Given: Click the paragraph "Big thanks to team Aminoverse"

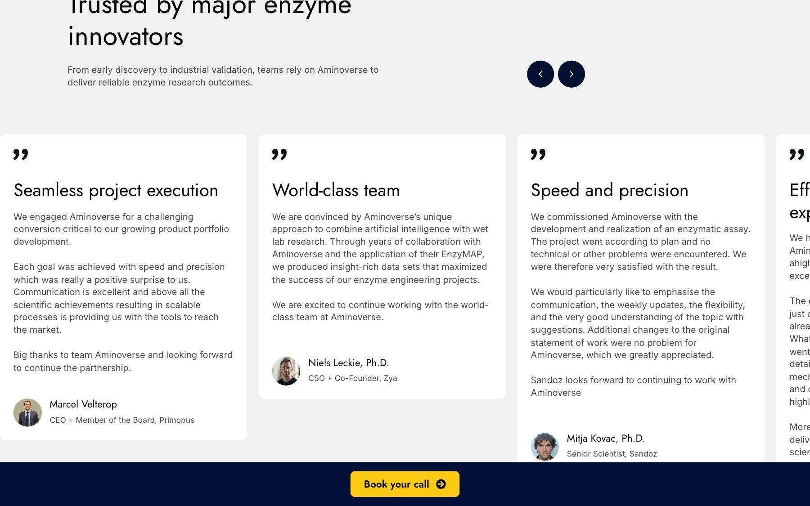Looking at the screenshot, I should [123, 361].
